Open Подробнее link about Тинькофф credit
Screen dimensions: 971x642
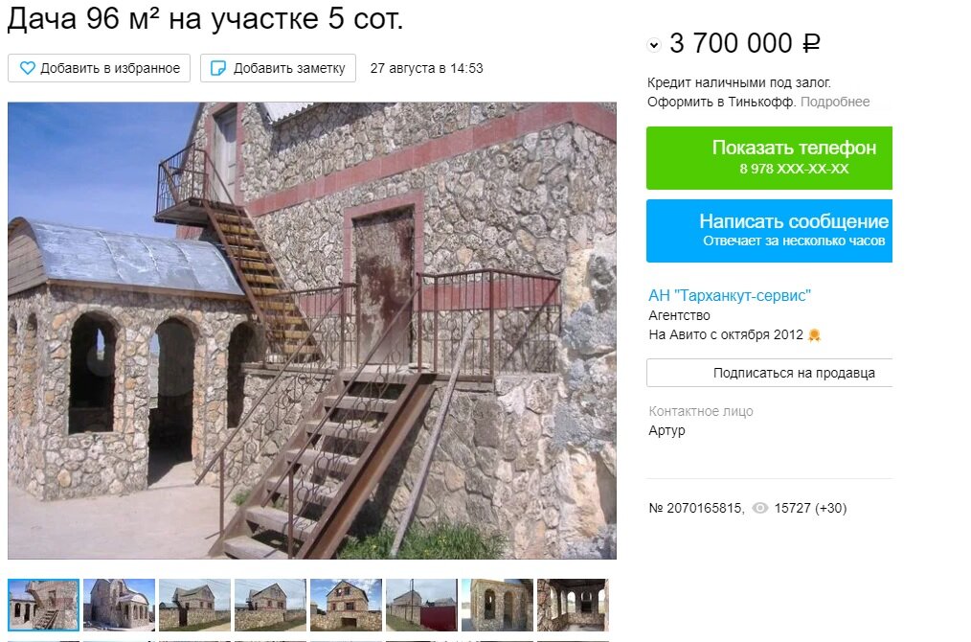[835, 102]
